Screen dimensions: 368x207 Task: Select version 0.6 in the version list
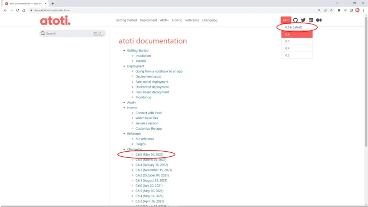click(x=297, y=34)
